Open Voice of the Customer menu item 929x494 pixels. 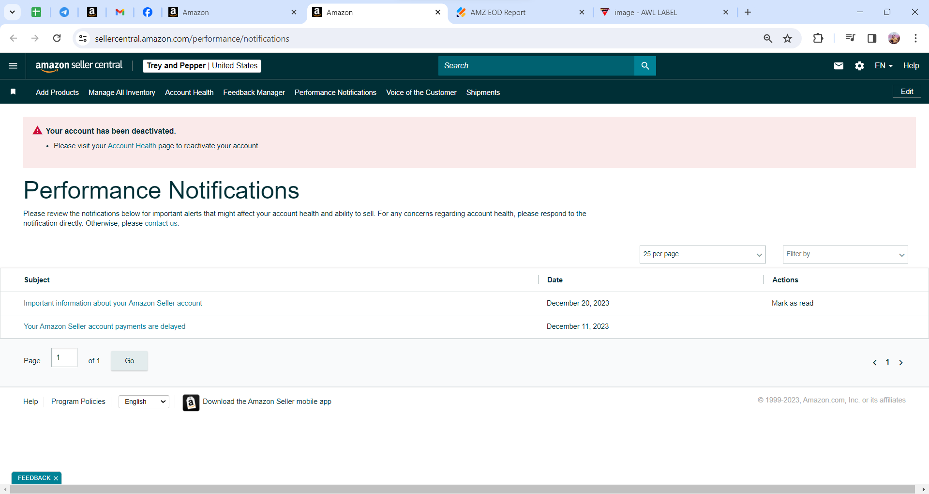pyautogui.click(x=421, y=93)
